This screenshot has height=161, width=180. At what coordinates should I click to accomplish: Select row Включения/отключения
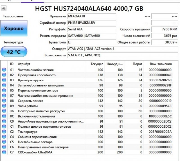87,116
